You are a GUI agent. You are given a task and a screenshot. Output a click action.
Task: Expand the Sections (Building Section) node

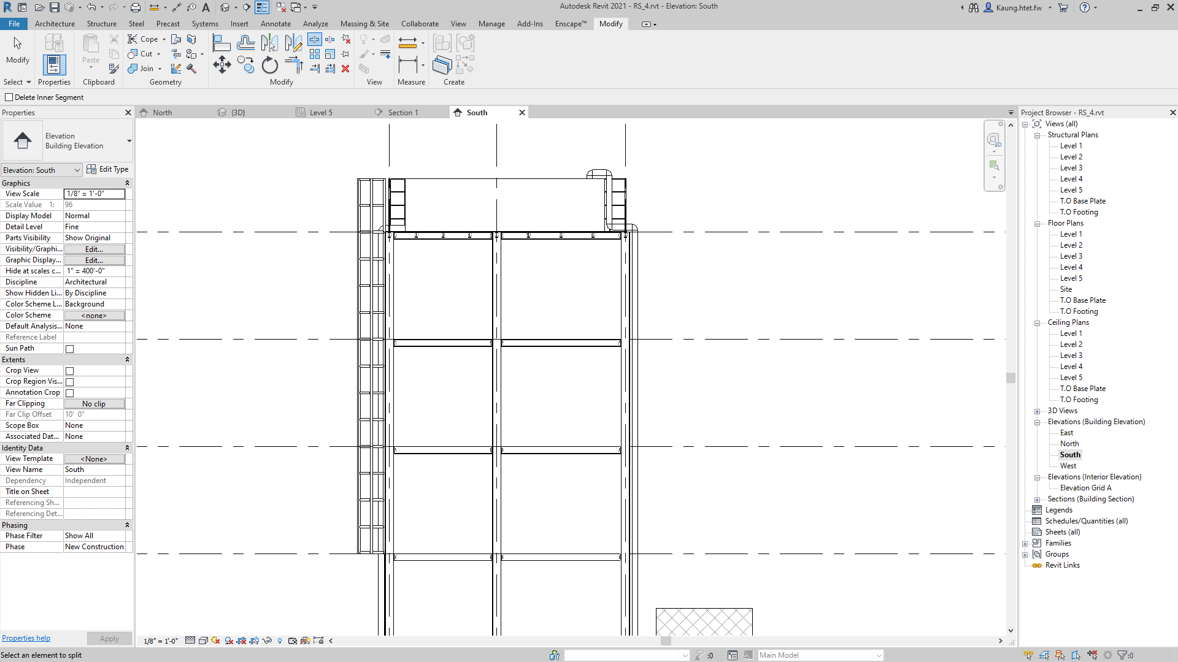1037,499
